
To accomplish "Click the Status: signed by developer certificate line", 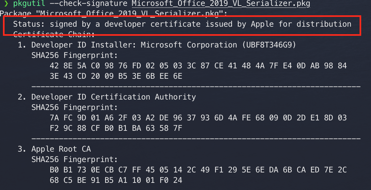I will point(182,24).
